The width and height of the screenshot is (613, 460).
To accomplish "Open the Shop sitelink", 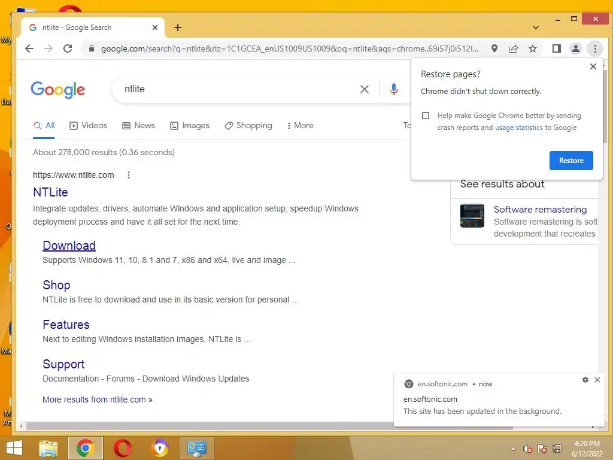I will pos(57,285).
